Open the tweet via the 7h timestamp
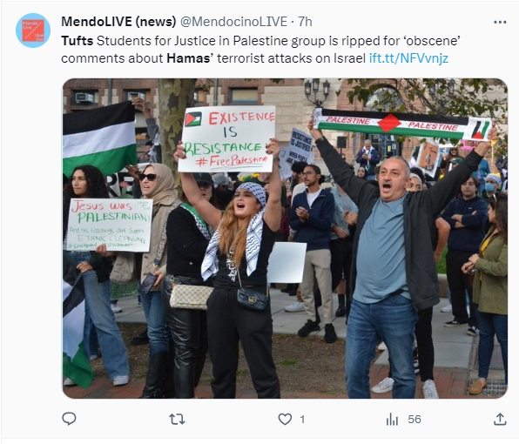Viewport: 519px width, 444px height. point(305,22)
